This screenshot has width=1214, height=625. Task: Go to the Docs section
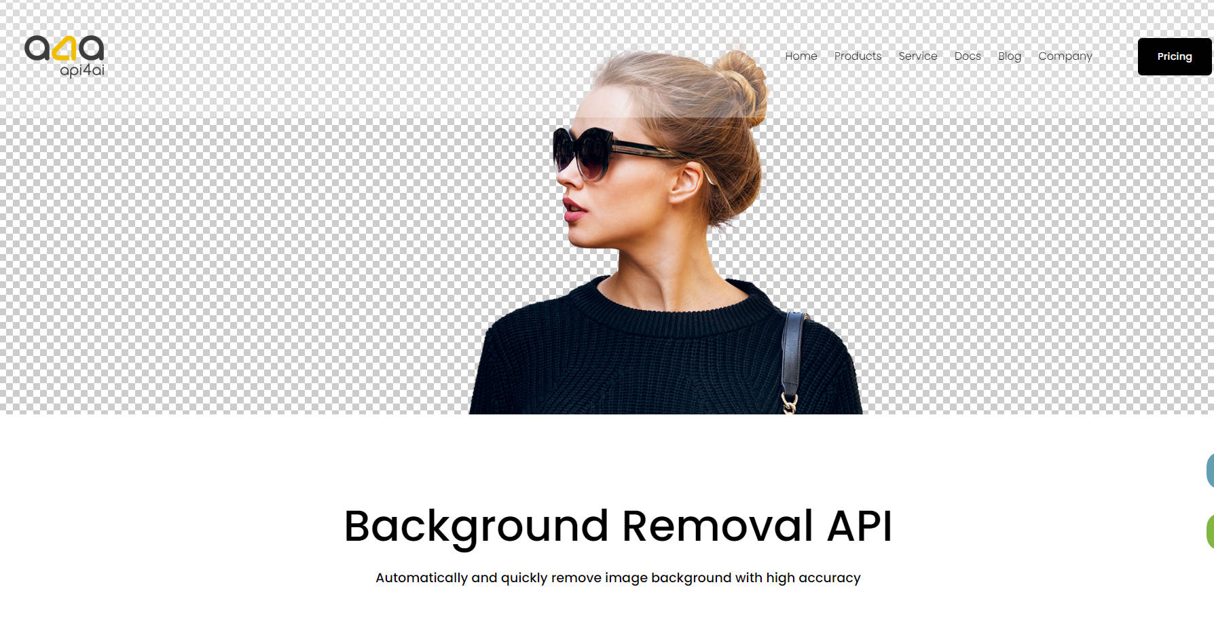(x=967, y=56)
